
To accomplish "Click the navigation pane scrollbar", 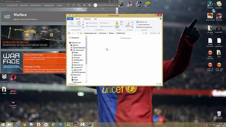I will [x=86, y=51].
